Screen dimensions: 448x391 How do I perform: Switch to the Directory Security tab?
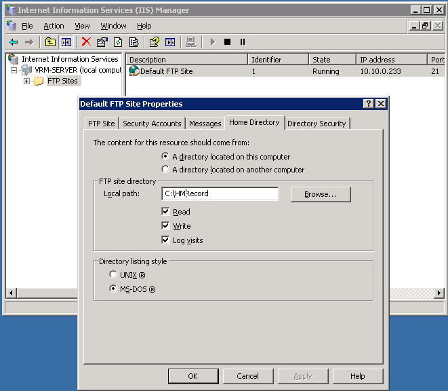[x=317, y=124]
